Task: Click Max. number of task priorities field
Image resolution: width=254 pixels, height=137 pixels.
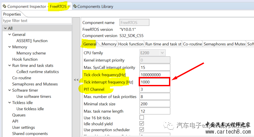Action: [x=155, y=97]
